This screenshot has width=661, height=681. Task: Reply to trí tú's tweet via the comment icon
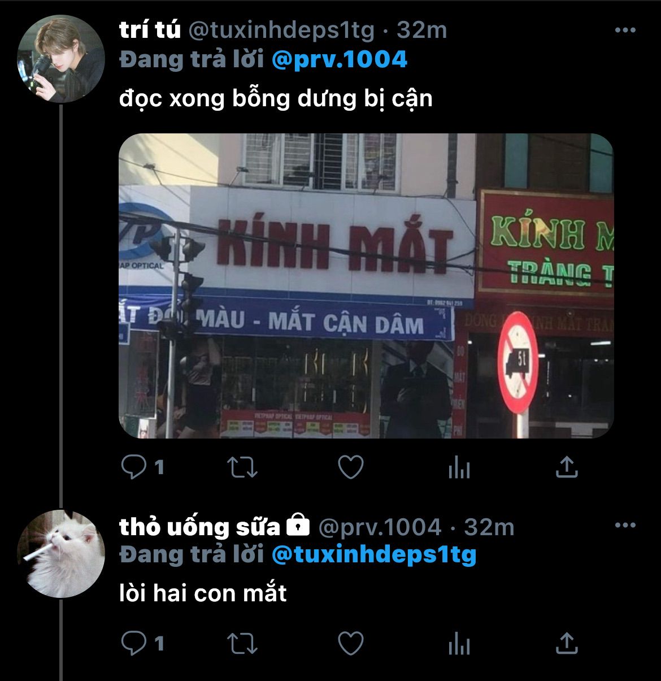pos(134,467)
